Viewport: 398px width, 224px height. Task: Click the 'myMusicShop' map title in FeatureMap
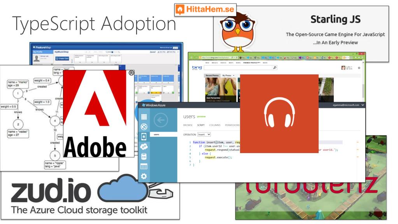[x=62, y=52]
